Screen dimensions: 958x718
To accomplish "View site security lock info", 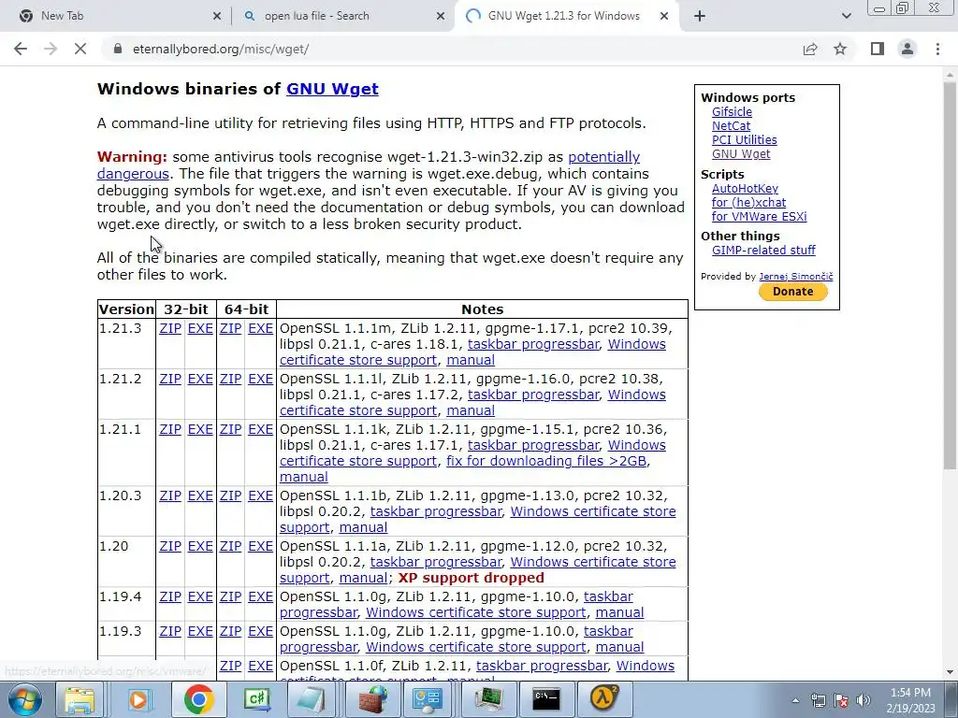I will point(118,49).
